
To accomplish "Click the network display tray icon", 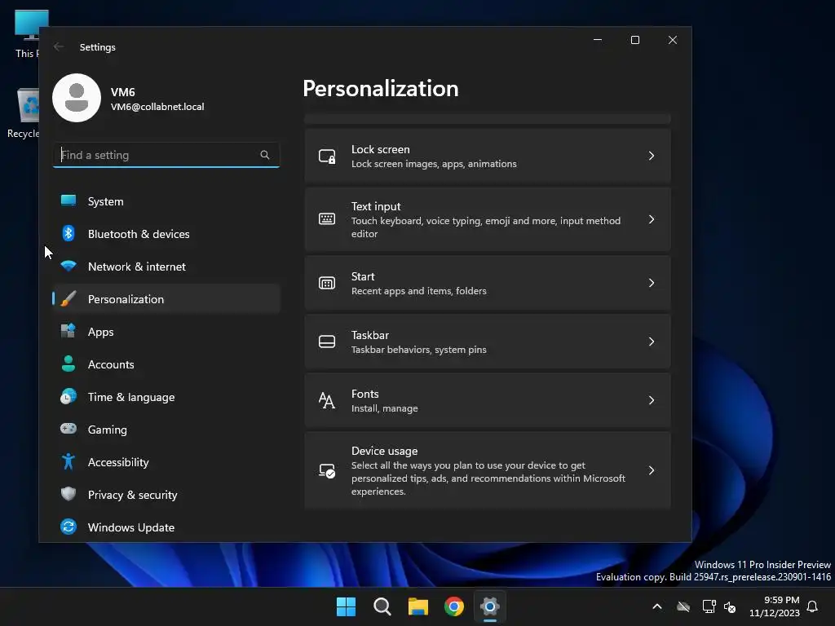I will (709, 606).
